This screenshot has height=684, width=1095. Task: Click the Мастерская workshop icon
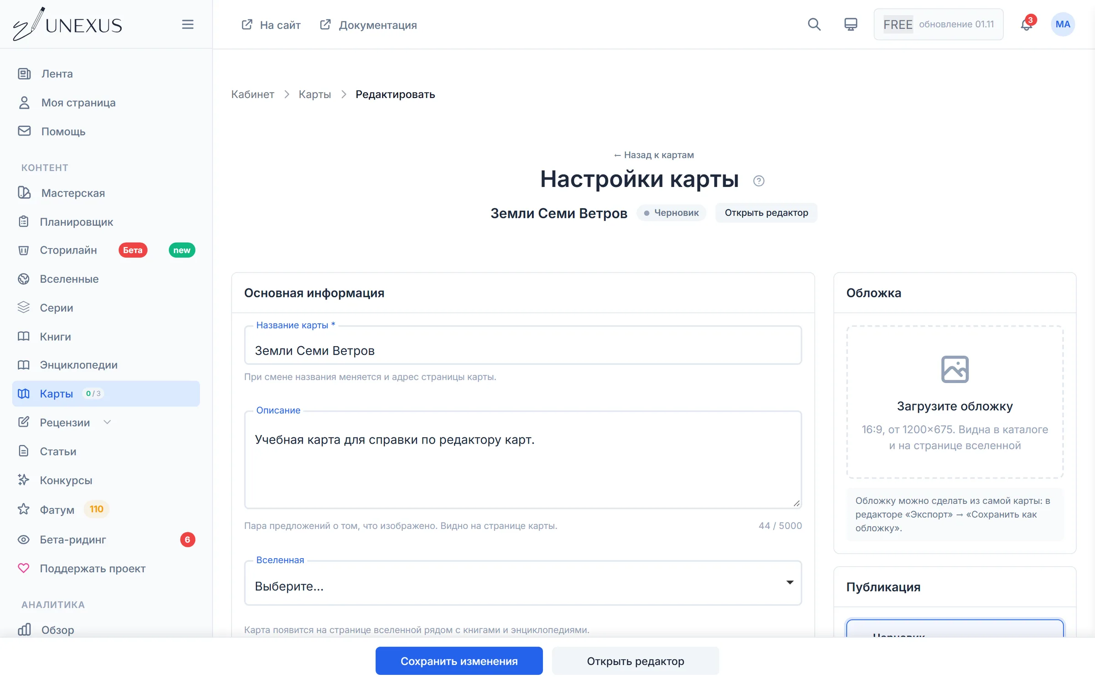[24, 193]
